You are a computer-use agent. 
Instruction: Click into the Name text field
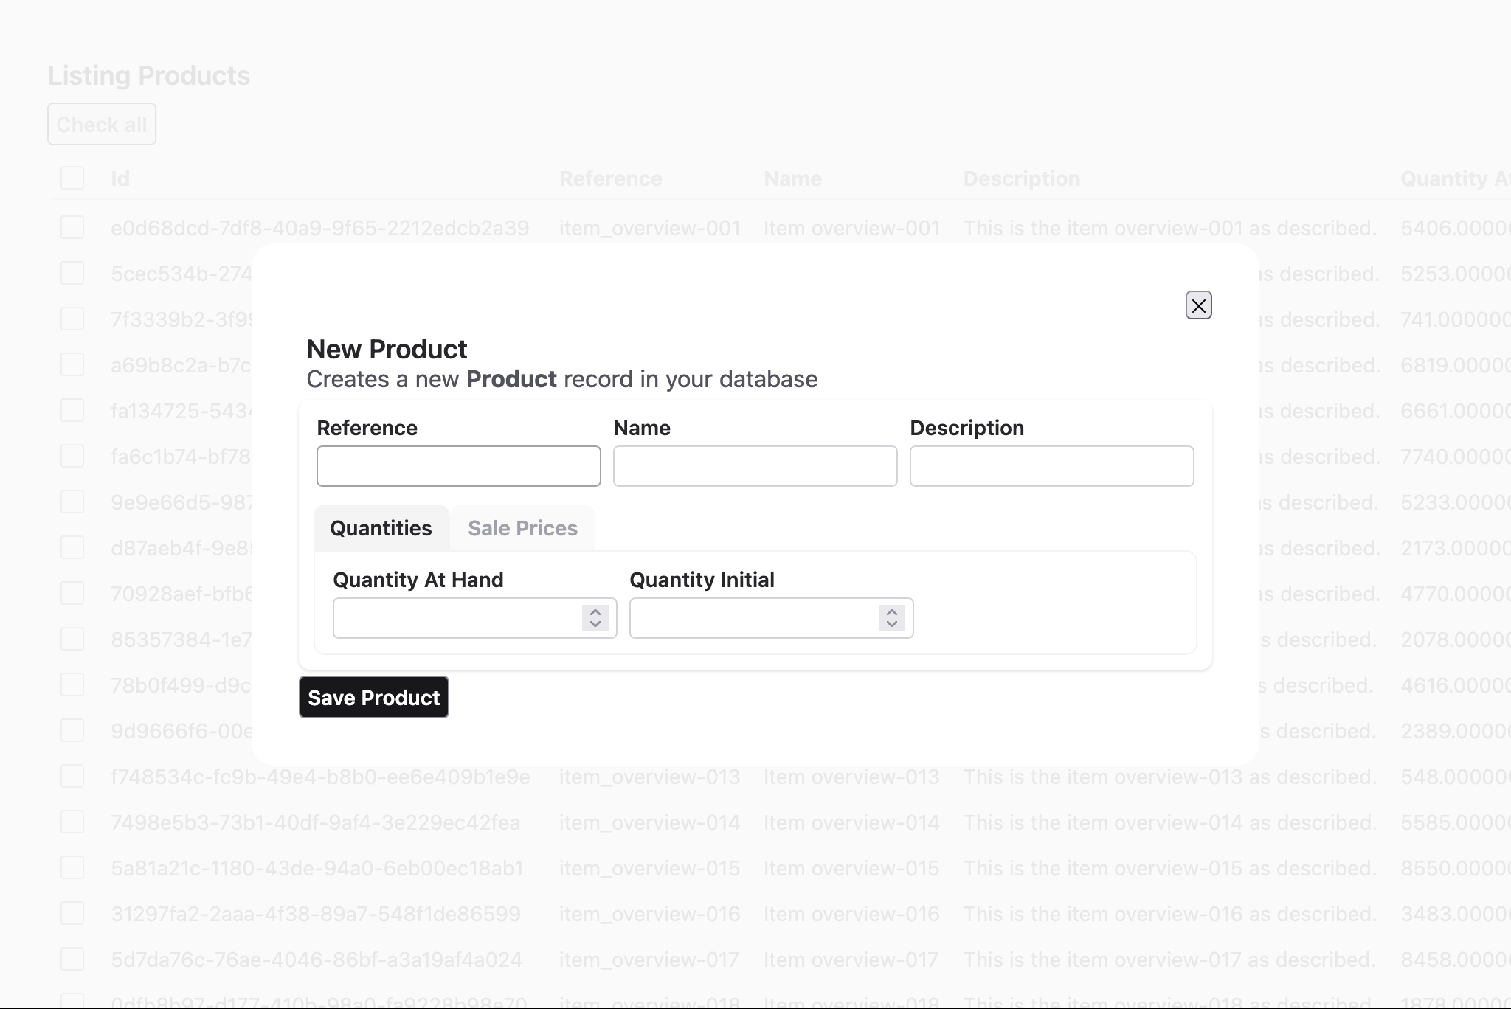[x=755, y=466]
